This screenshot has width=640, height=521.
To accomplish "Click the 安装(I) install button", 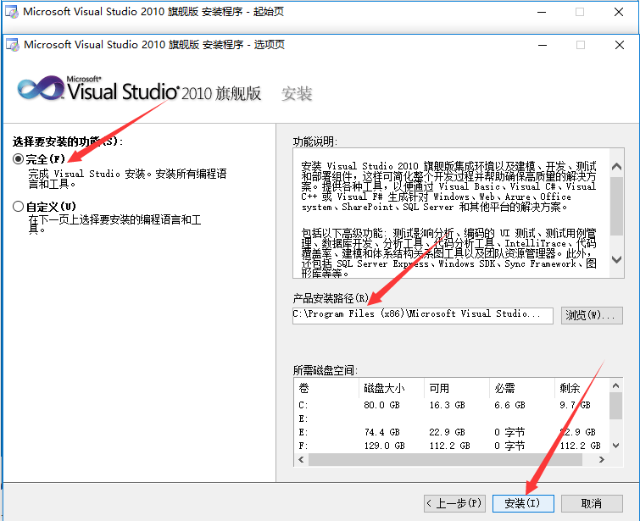I will [x=523, y=503].
